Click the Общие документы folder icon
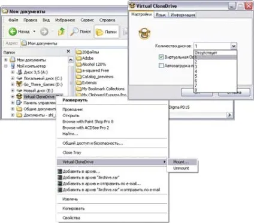Image resolution: width=254 pixels, height=223 pixels. pyautogui.click(x=19, y=109)
